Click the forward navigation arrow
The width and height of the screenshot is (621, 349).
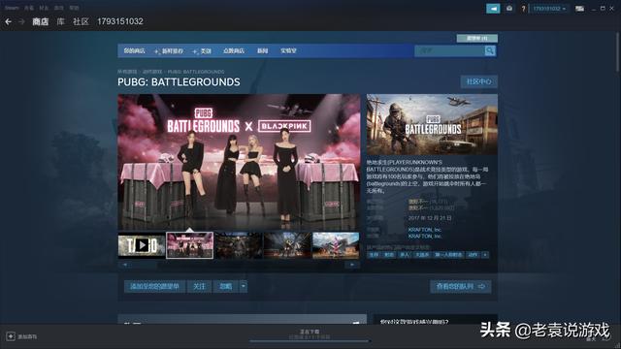tap(21, 21)
